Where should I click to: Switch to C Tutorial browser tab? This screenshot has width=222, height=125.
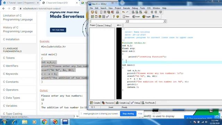coord(21,3)
